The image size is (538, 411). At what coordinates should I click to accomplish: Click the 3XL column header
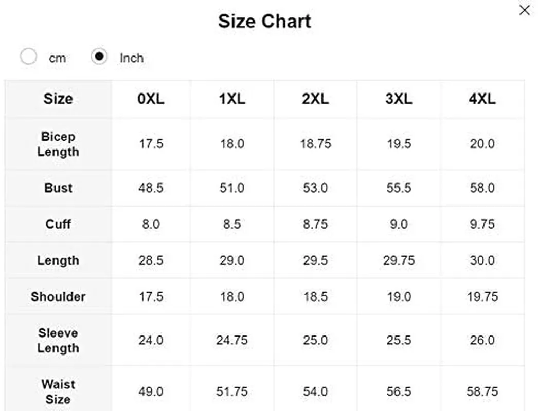[x=399, y=99]
